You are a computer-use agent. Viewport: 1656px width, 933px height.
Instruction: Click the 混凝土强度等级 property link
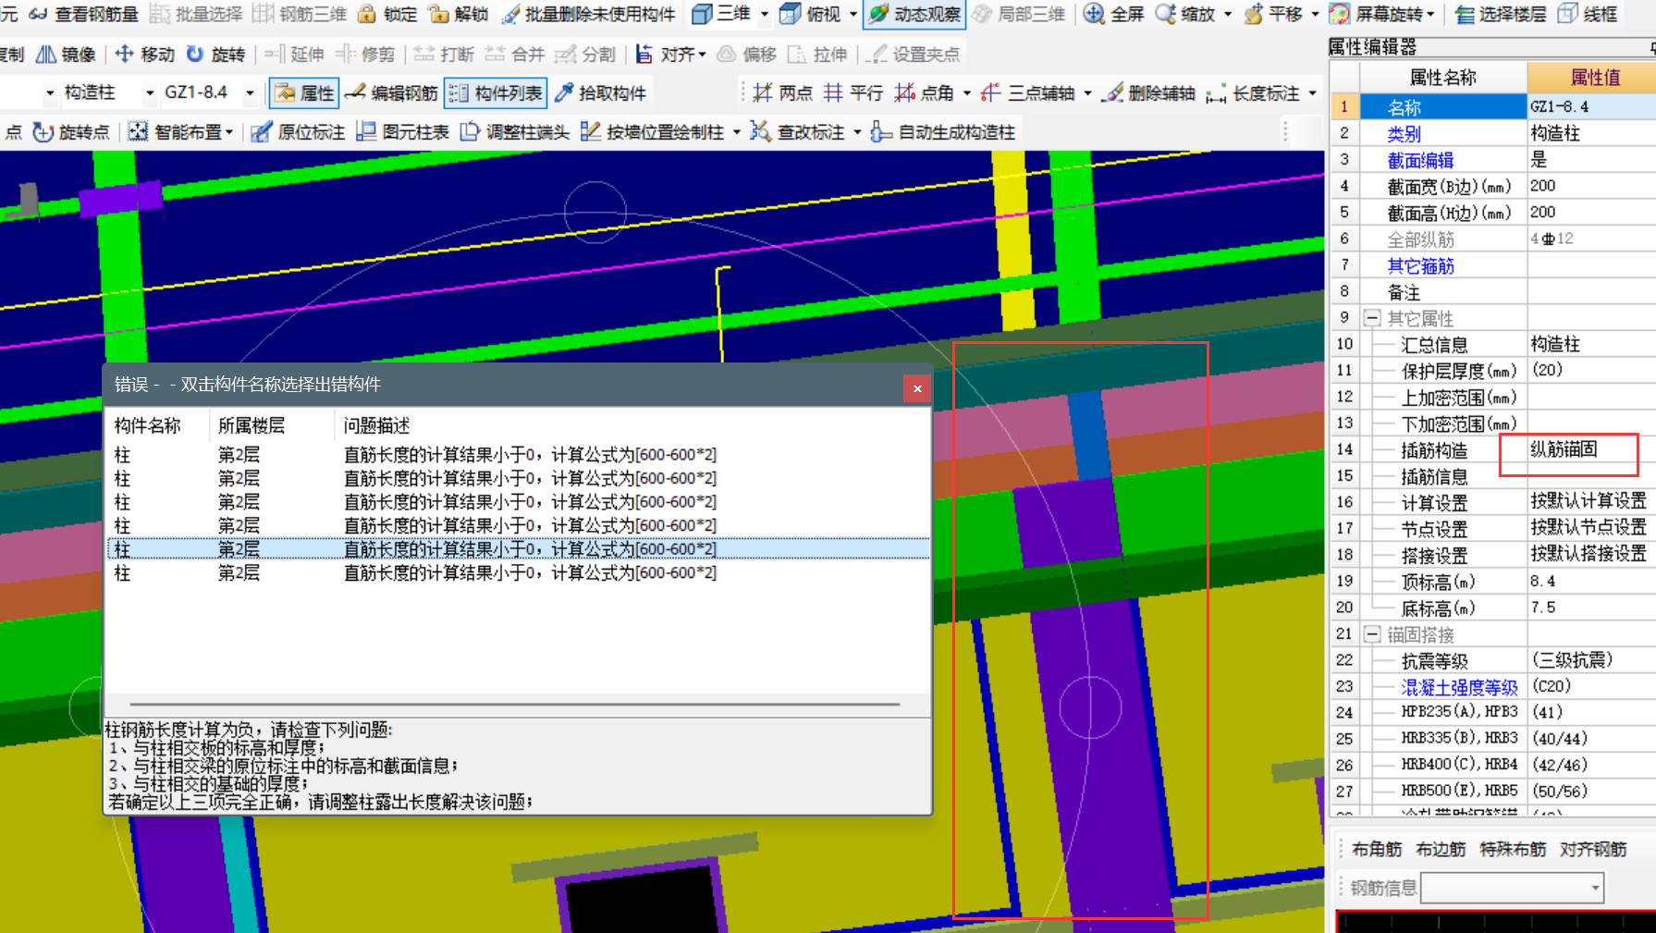1459,687
